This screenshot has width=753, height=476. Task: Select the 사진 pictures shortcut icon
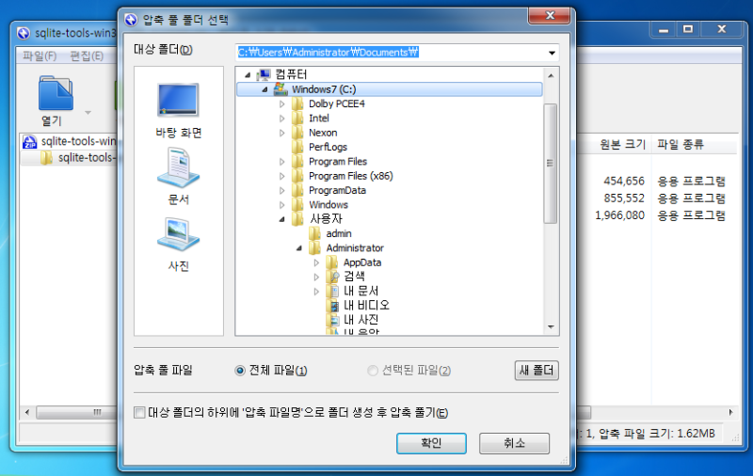pyautogui.click(x=178, y=234)
